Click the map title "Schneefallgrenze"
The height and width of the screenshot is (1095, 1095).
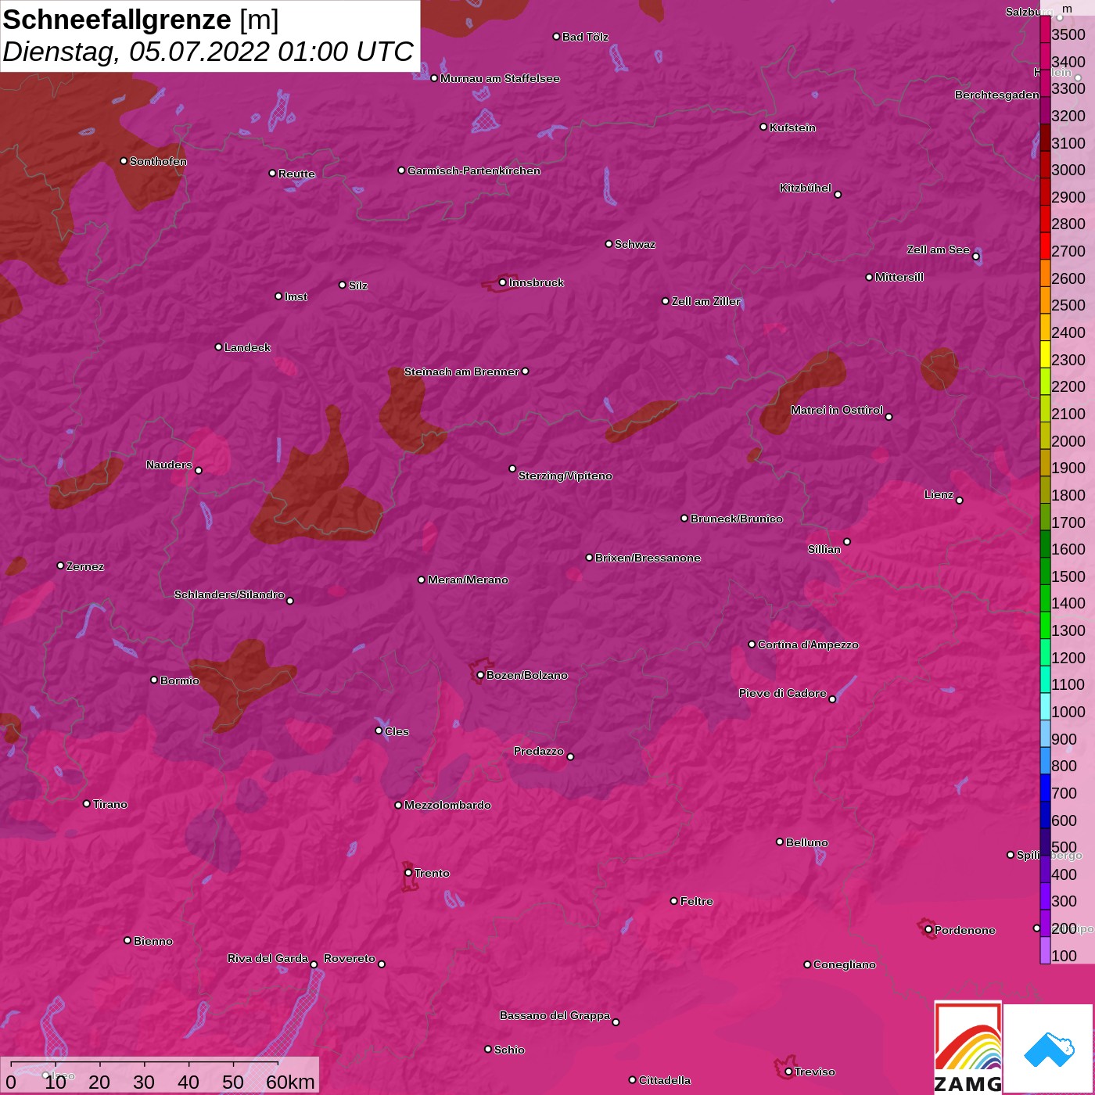[117, 20]
